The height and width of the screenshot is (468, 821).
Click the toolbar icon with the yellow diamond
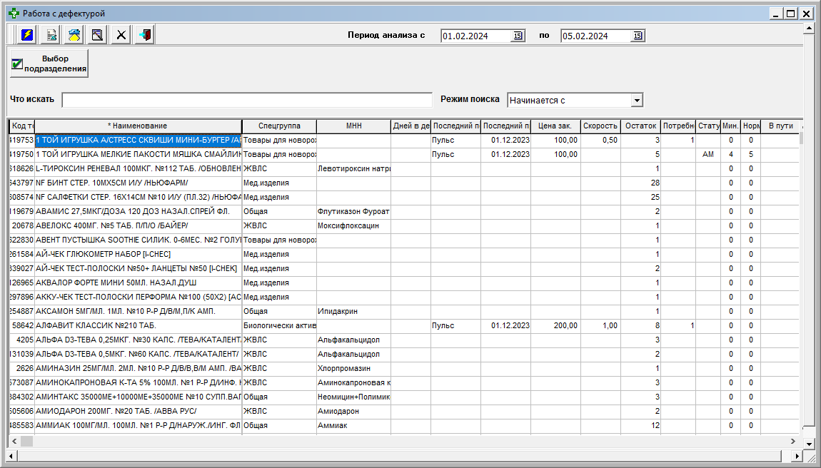(74, 35)
